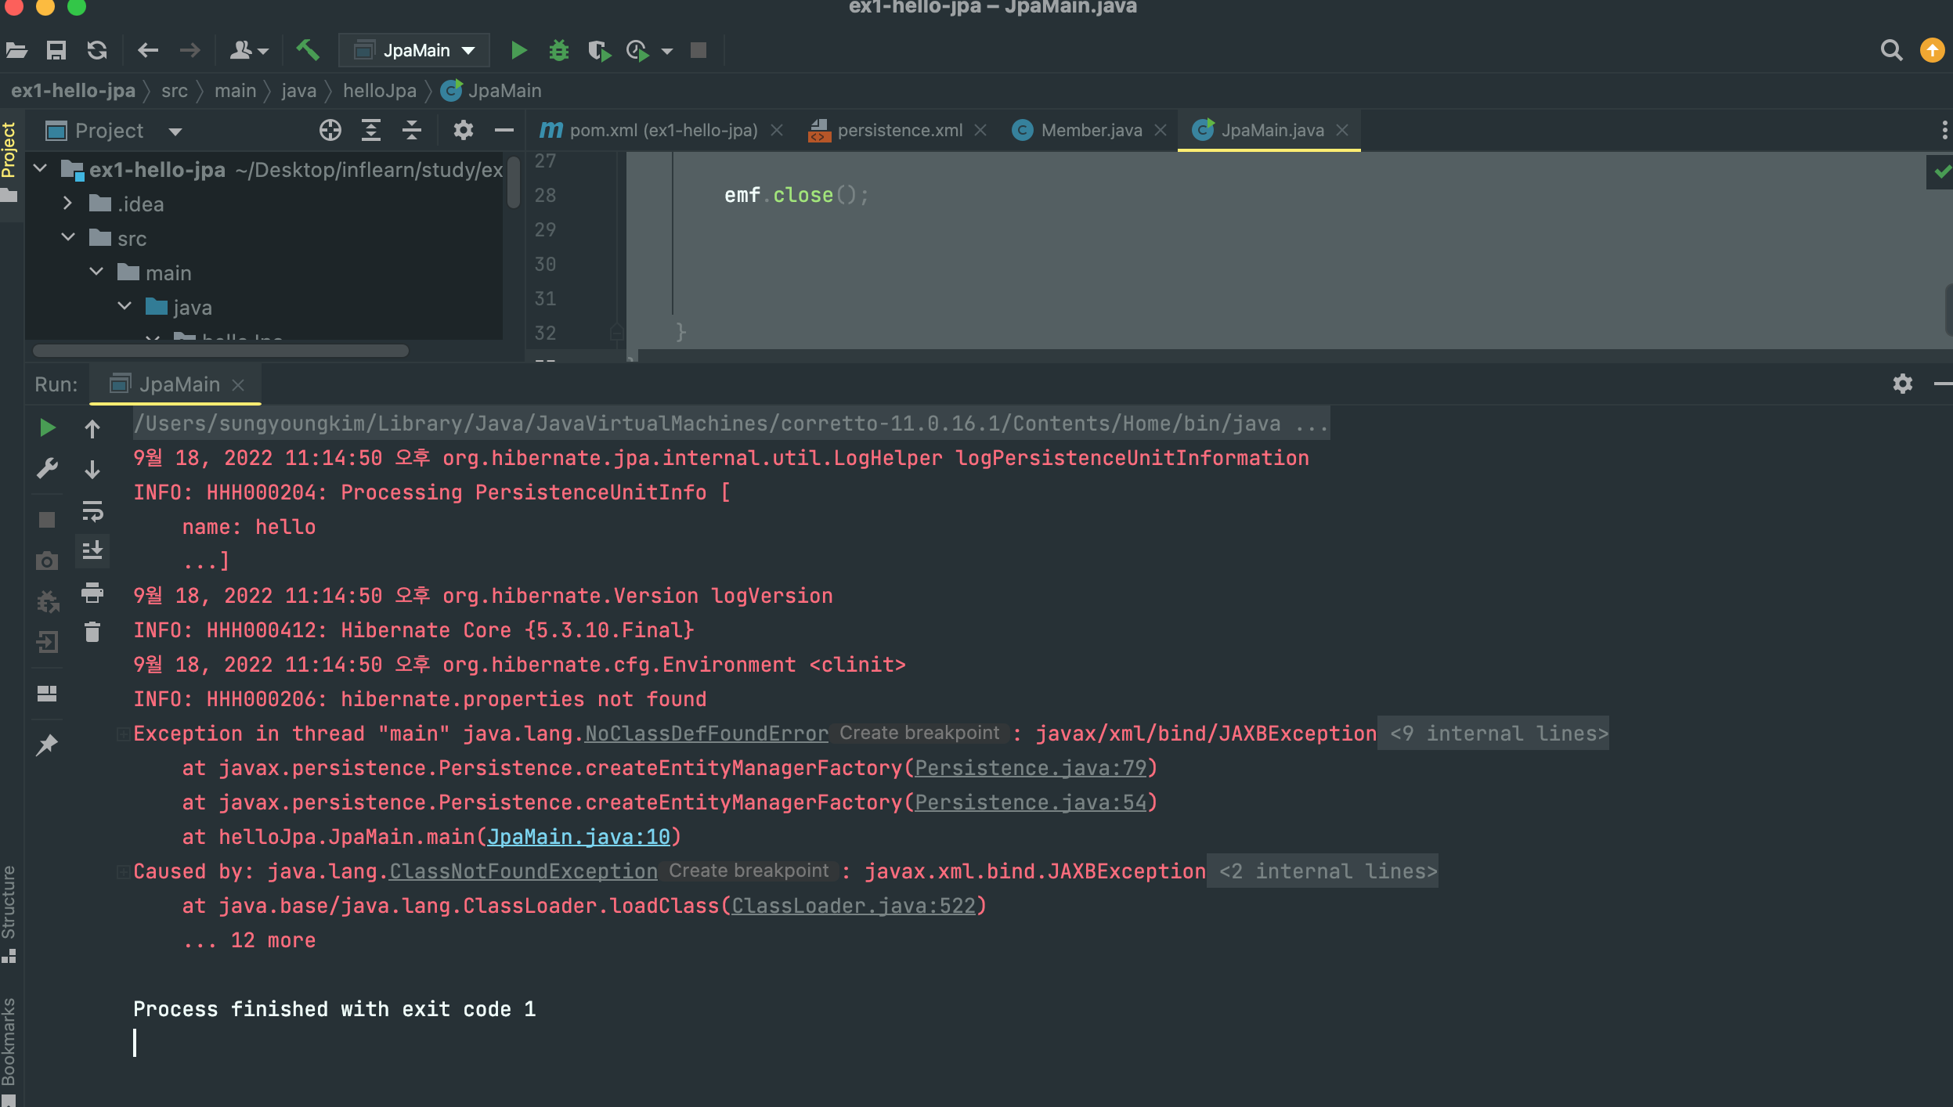Screen dimensions: 1953x1107
Task: Move up the stack trace arrow
Action: [x=92, y=429]
